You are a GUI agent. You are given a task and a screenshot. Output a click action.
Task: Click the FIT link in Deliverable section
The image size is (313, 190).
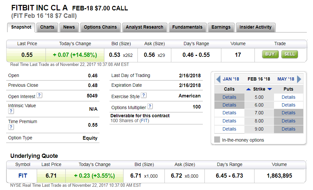tap(144, 121)
